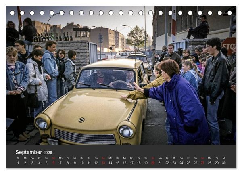Select date 30 in the calendar strip
Image resolution: width=242 pixels, height=174 pixels.
click(x=224, y=163)
